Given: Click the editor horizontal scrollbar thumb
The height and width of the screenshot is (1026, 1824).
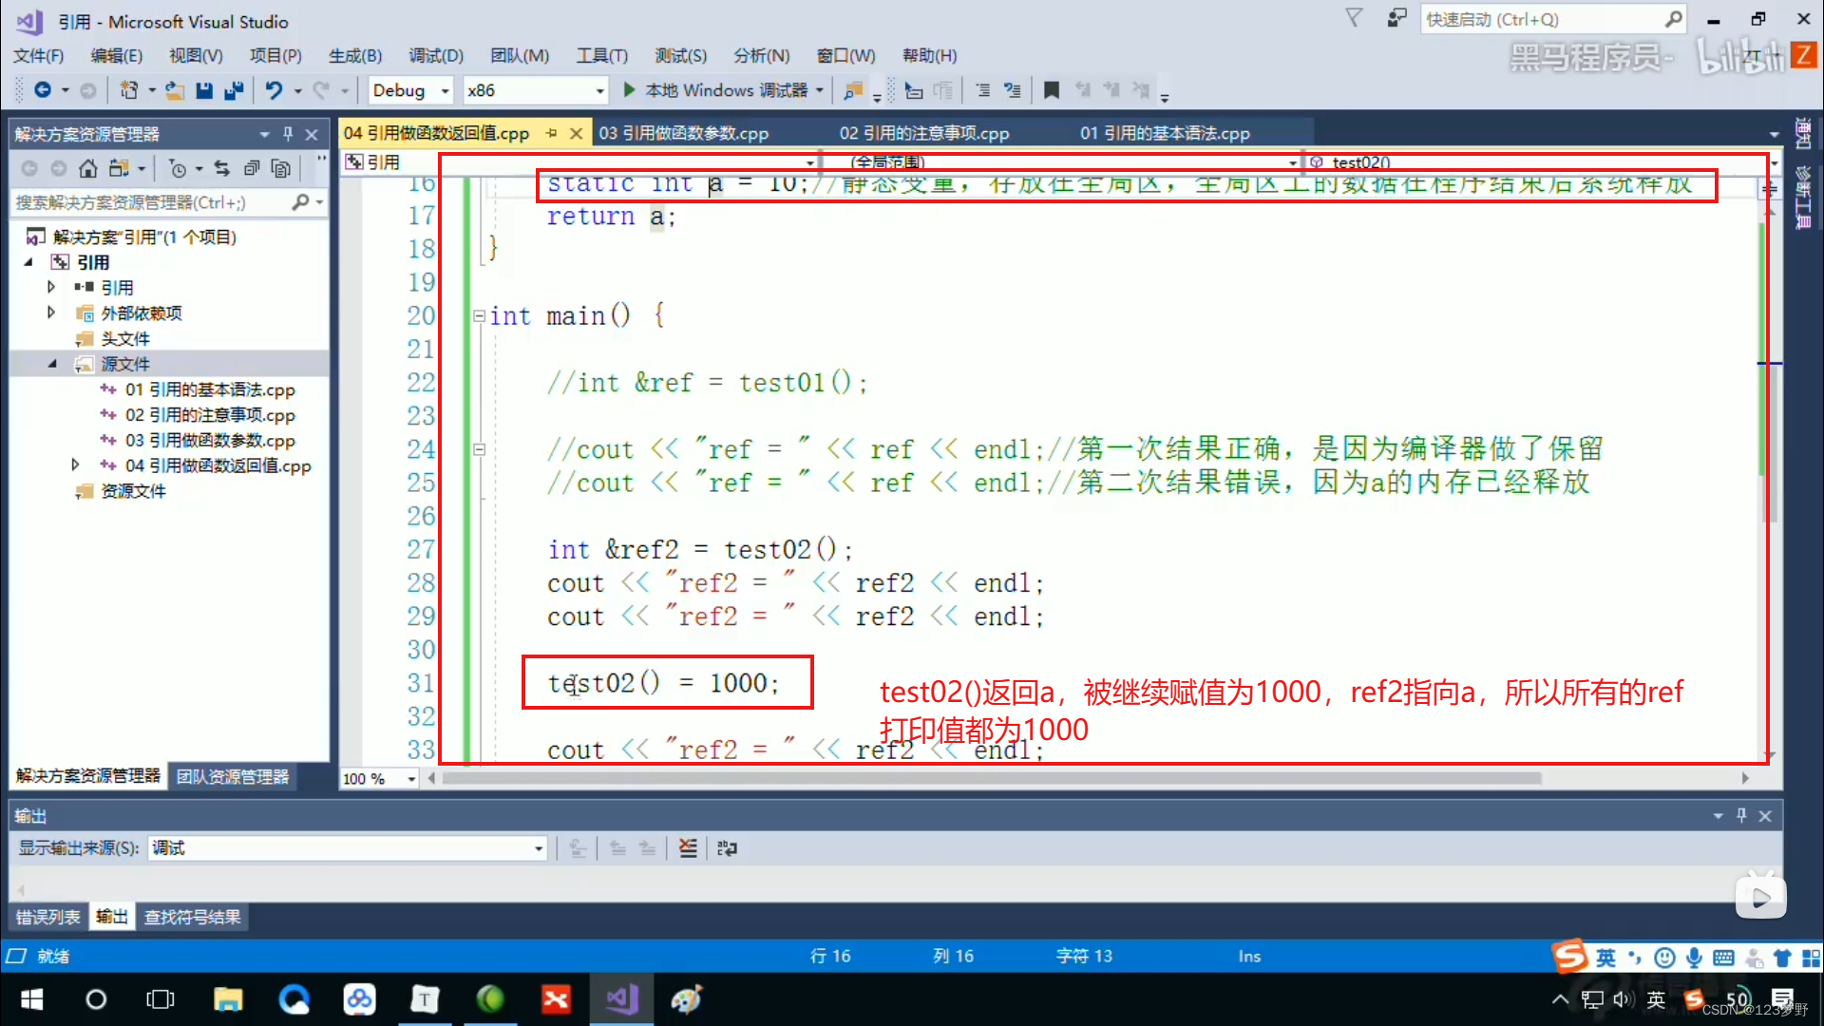Looking at the screenshot, I should pyautogui.click(x=992, y=778).
